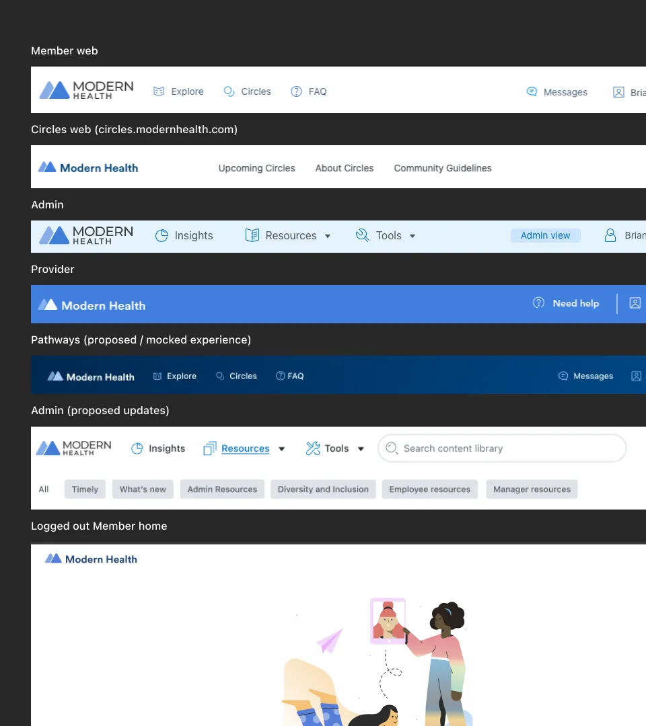Click the profile icon in Provider bar
Screen dimensions: 646x726
click(635, 303)
